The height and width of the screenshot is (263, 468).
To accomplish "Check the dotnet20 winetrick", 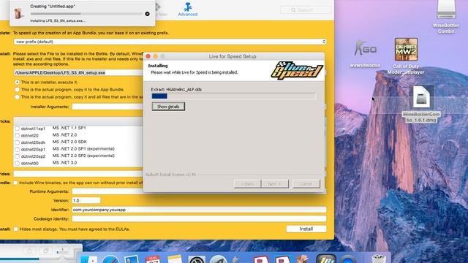I will [x=17, y=135].
